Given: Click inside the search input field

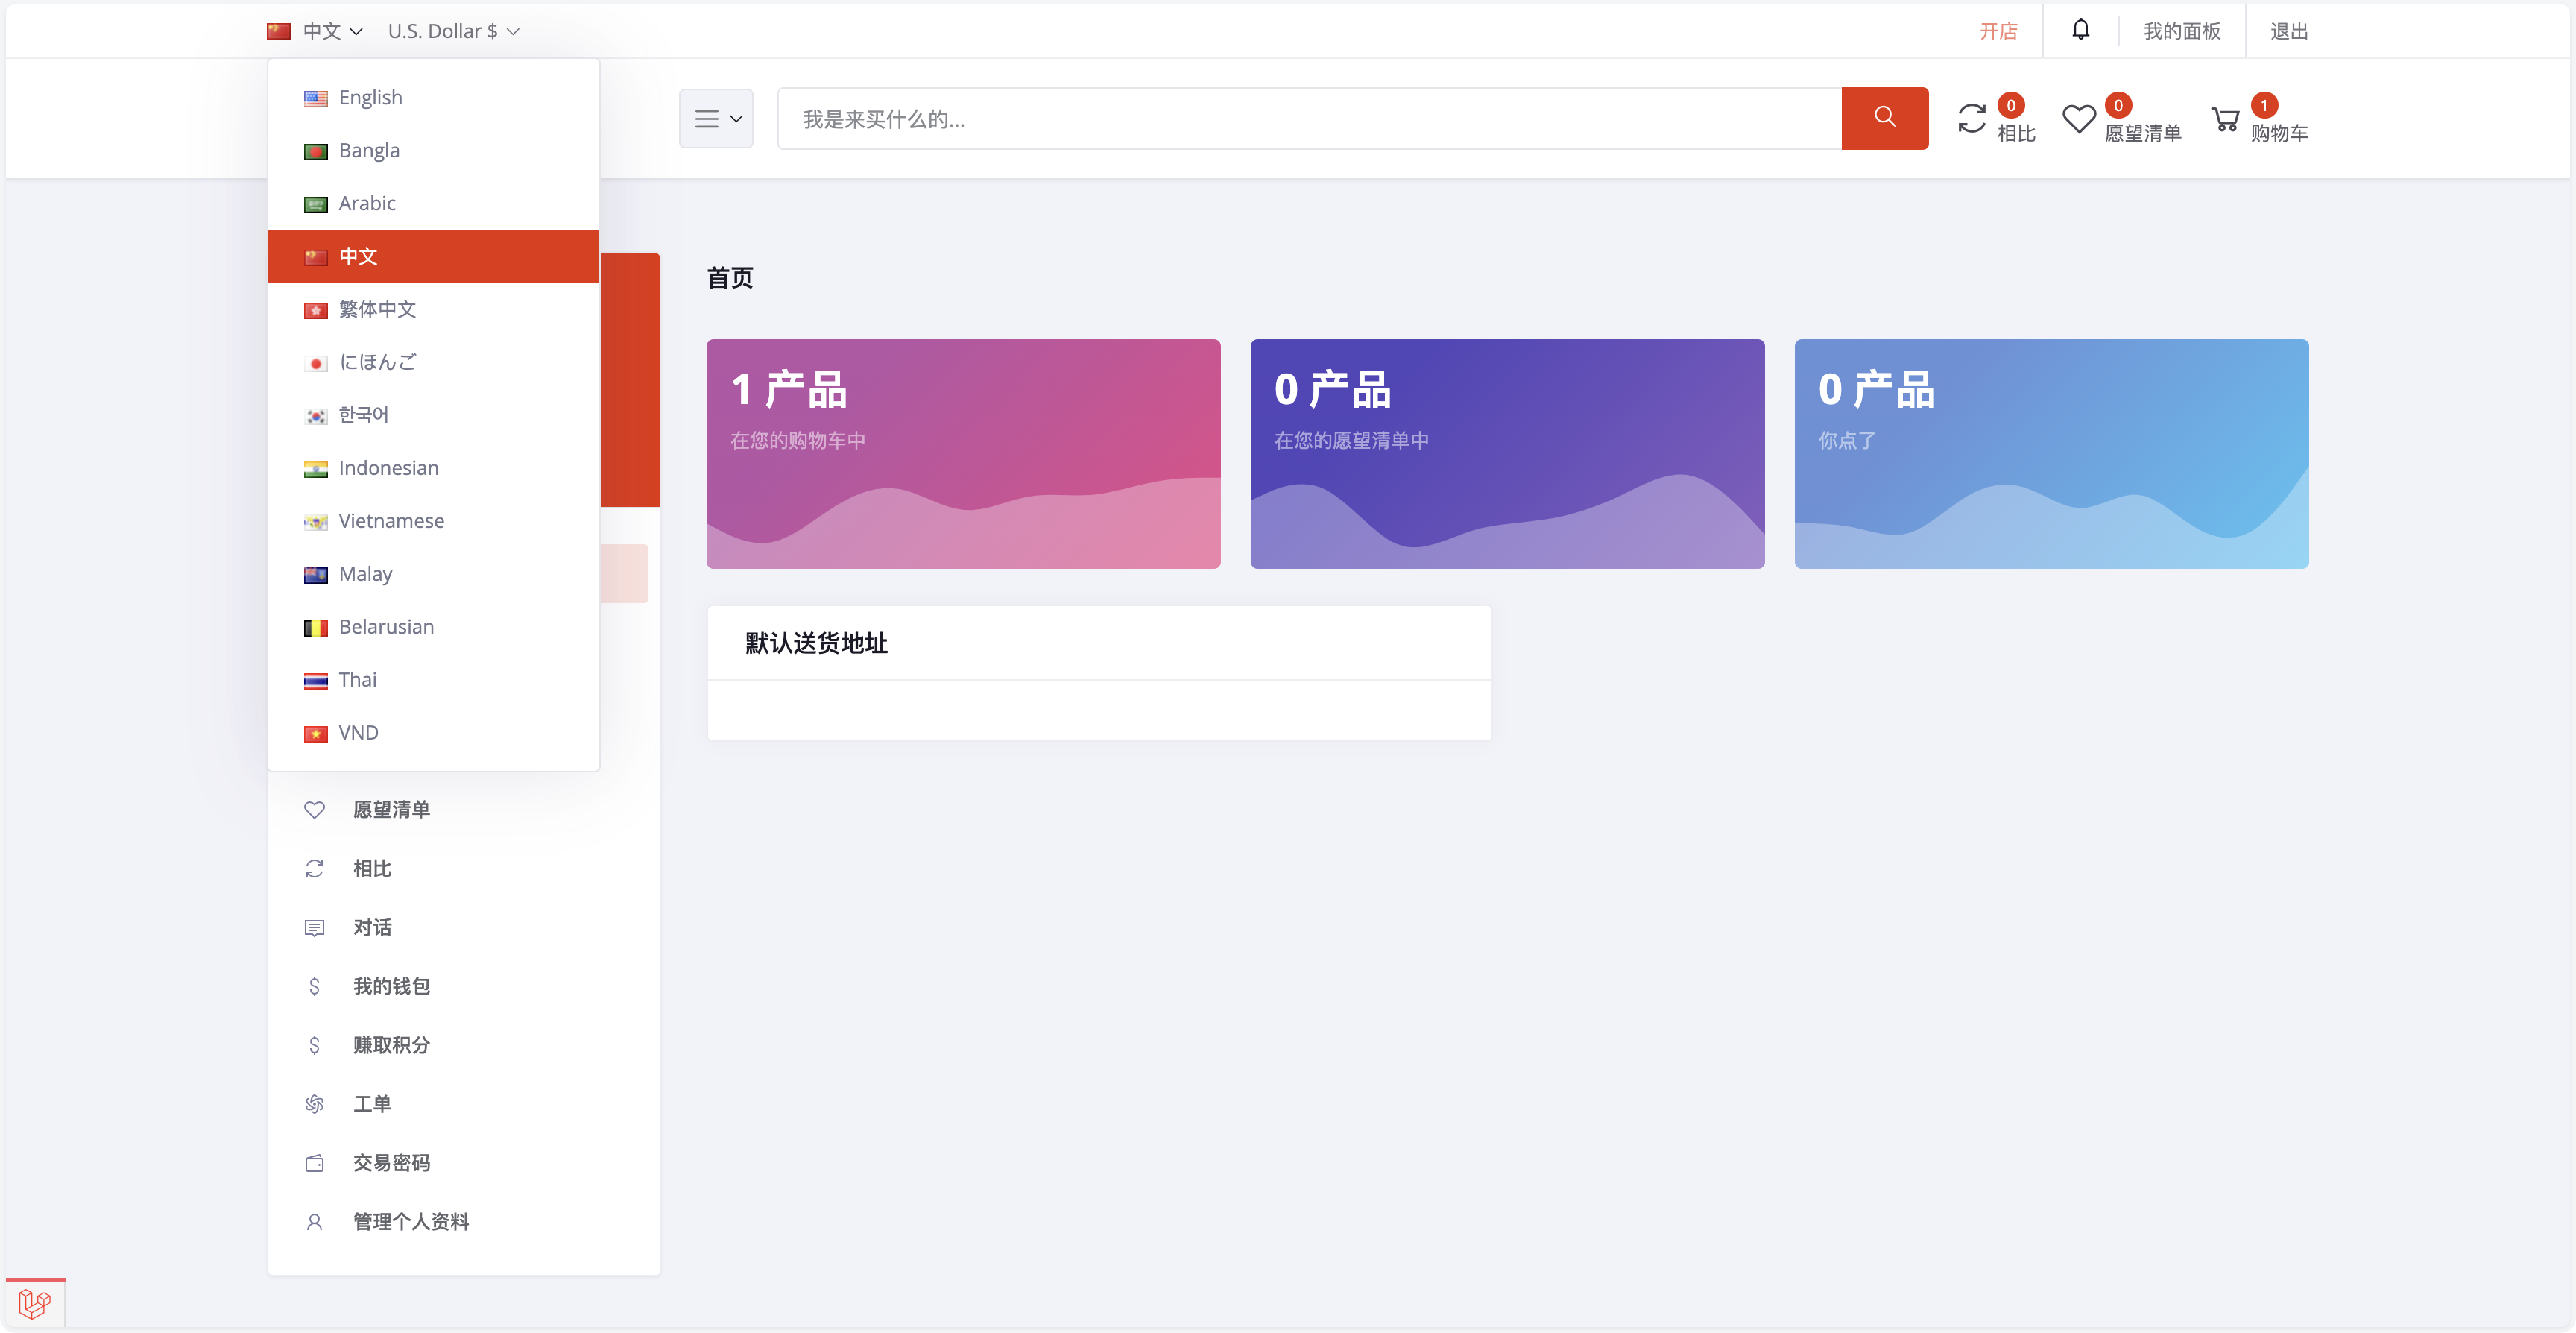Looking at the screenshot, I should (1300, 118).
